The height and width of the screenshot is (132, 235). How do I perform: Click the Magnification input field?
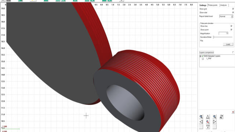coord(224,33)
